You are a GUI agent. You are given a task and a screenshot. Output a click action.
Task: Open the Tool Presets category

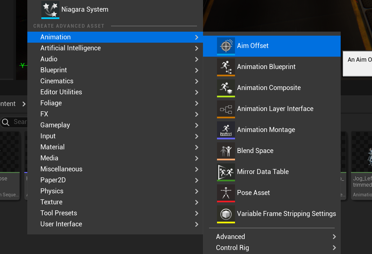115,213
